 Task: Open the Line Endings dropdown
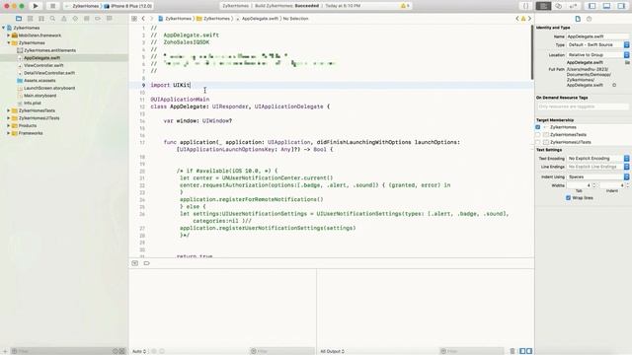point(598,167)
